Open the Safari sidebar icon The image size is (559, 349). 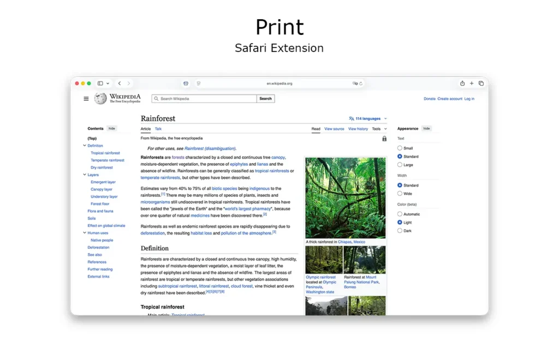100,83
